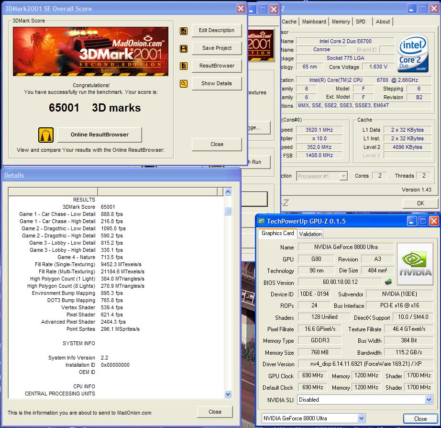The width and height of the screenshot is (441, 428).
Task: Click the GPU-Z BIOS save chip icon
Action: coord(388,282)
